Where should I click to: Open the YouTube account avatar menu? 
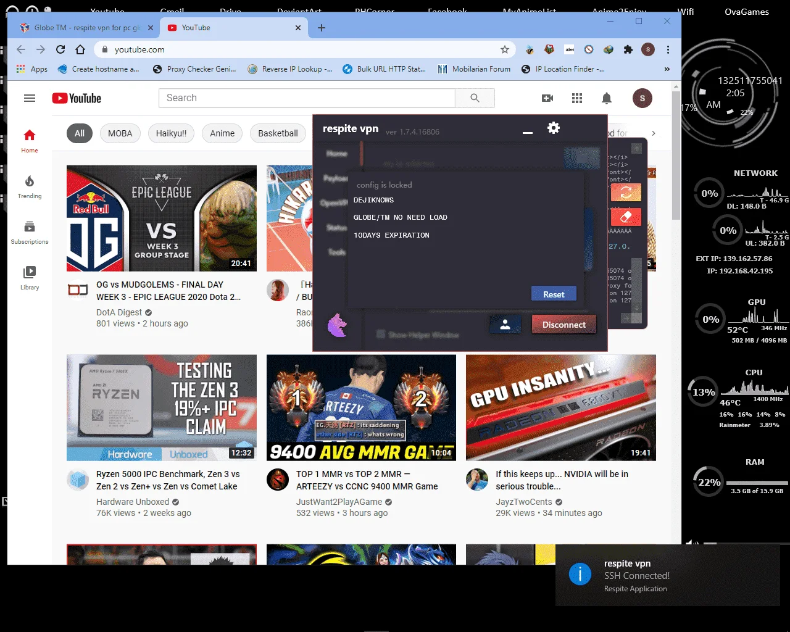[642, 98]
